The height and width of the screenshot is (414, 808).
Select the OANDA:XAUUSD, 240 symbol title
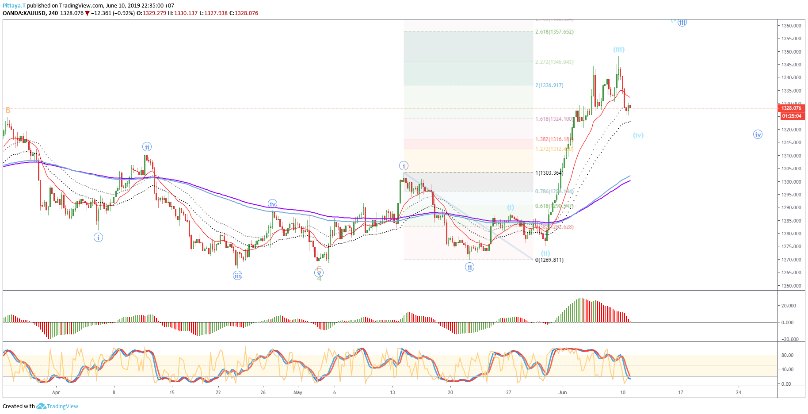coord(30,13)
